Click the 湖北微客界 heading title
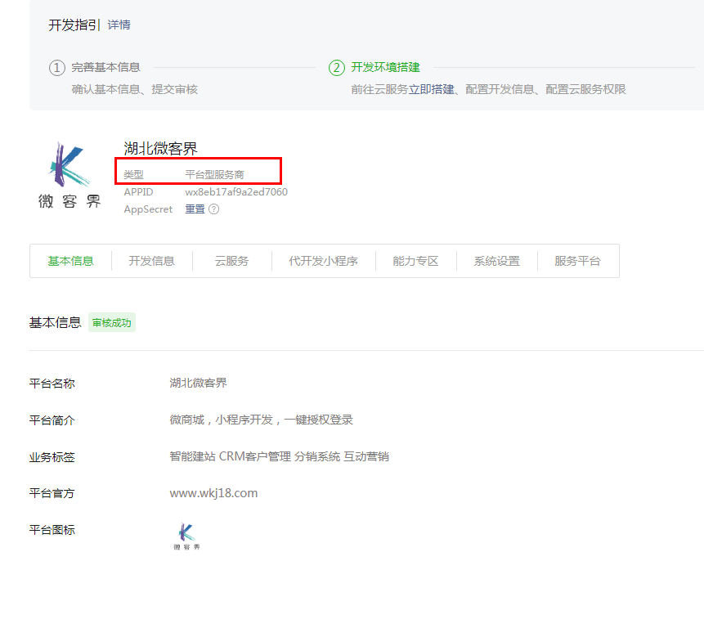This screenshot has height=624, width=704. 160,149
